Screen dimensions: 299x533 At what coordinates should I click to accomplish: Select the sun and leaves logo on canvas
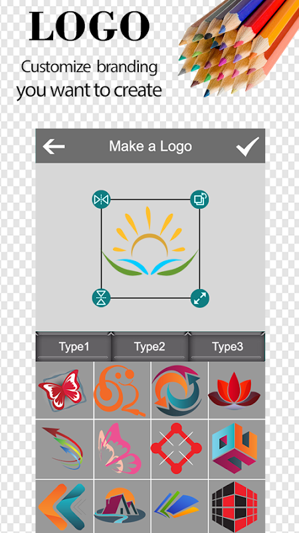point(150,241)
